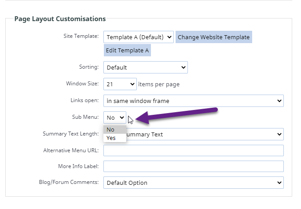Click the 'Sub Menu:' field label
301x209 pixels.
[x=85, y=117]
